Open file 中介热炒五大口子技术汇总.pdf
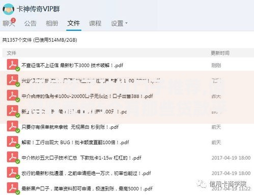254x195 pixels. [x=81, y=158]
